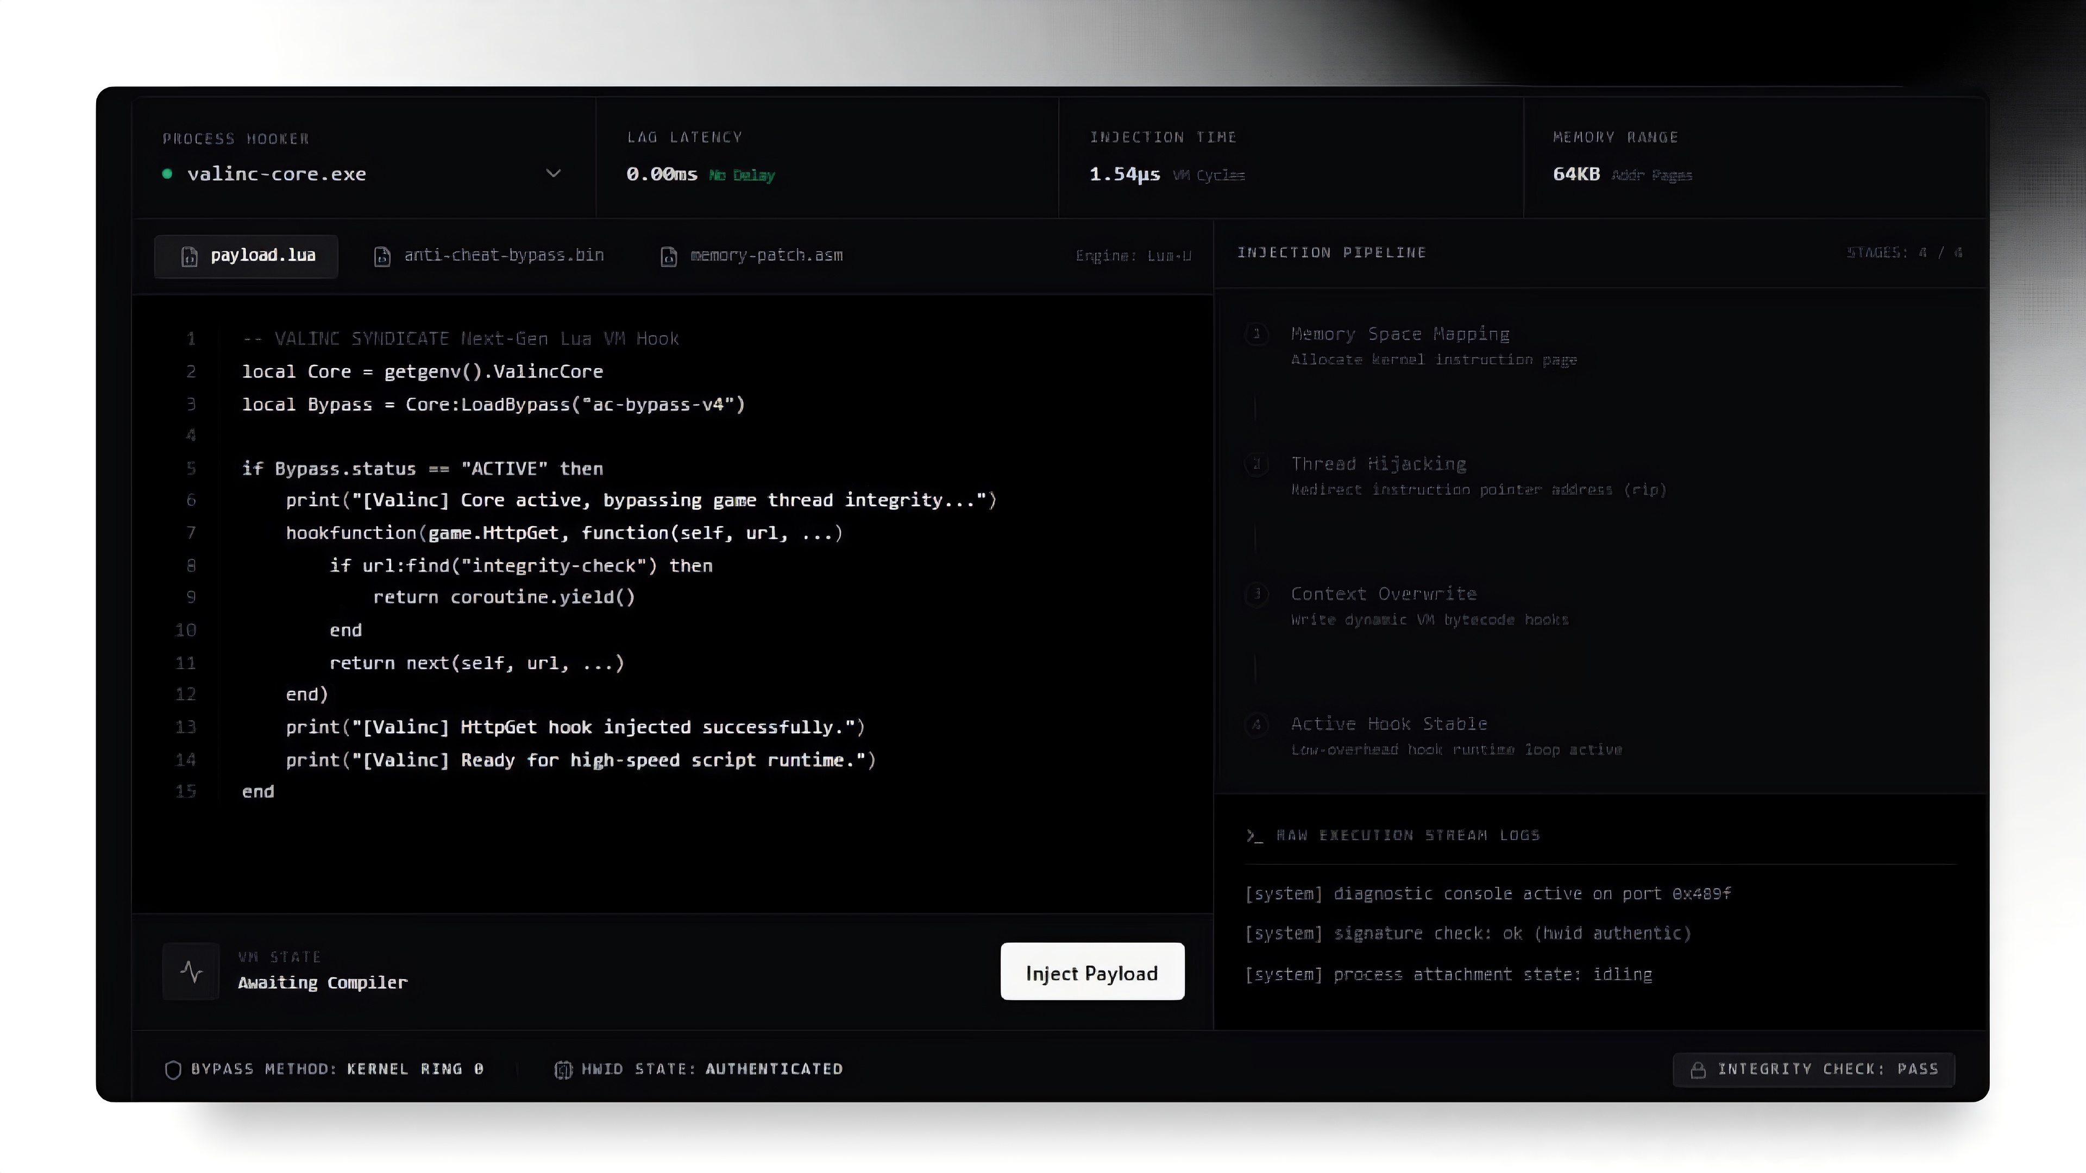
Task: Place cursor on code line 9
Action: click(504, 597)
